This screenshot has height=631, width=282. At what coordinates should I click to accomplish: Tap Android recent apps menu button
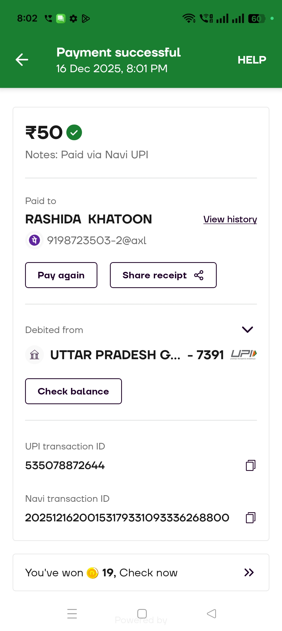pyautogui.click(x=72, y=614)
